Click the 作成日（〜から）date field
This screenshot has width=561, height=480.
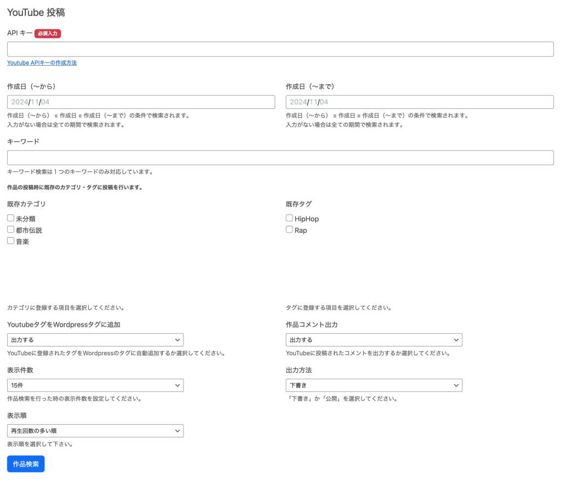(141, 102)
